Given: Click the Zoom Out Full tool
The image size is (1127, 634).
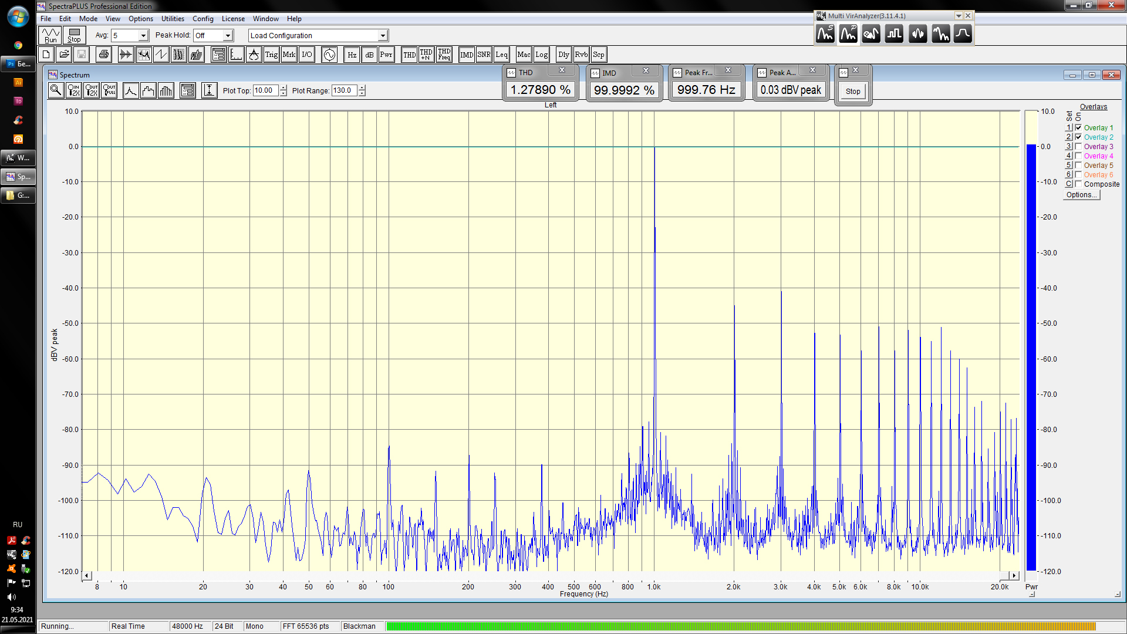Looking at the screenshot, I should click(x=109, y=90).
